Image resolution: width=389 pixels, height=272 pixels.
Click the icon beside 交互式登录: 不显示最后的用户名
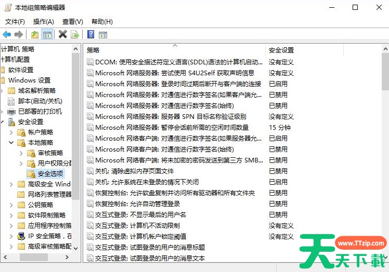90,214
